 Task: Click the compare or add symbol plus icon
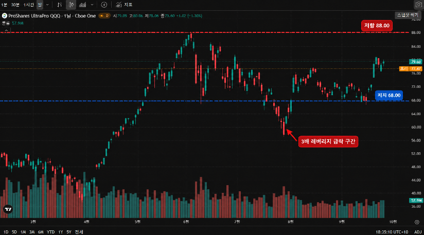pyautogui.click(x=104, y=5)
